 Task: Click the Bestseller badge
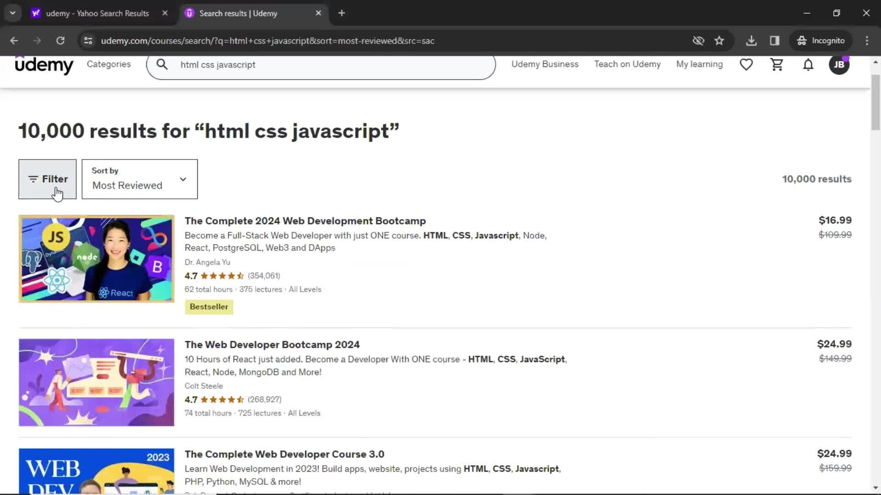coord(209,307)
